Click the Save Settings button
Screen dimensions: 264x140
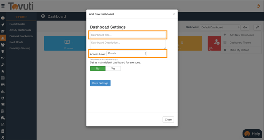point(100,83)
